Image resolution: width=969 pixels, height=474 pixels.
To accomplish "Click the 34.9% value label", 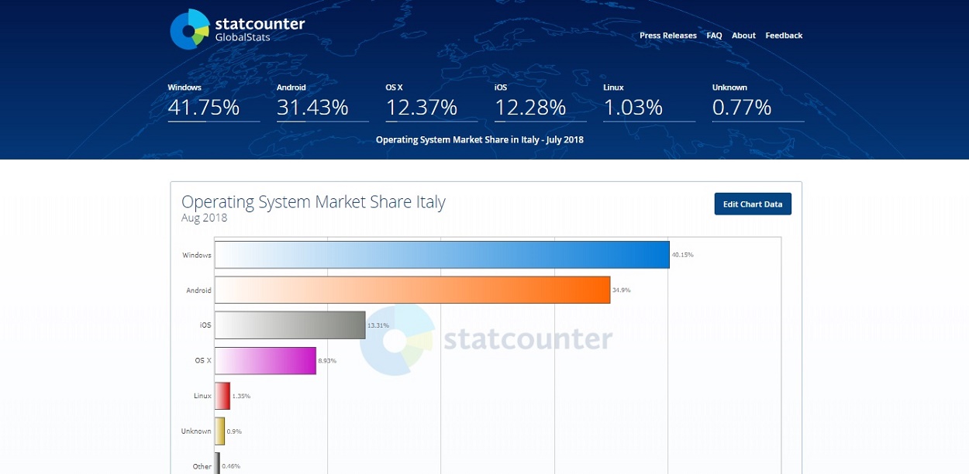I will click(x=622, y=290).
